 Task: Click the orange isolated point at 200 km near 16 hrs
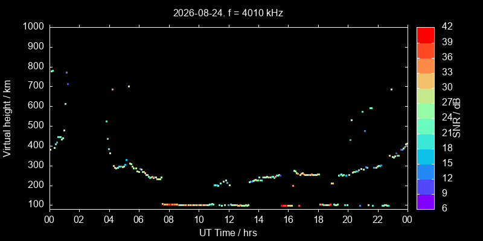coord(293,186)
